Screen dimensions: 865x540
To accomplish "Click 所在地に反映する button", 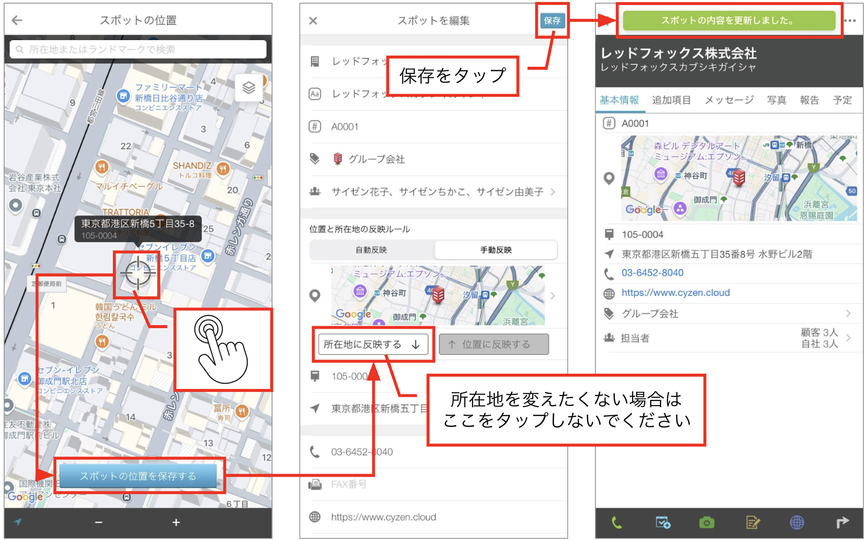I will tap(373, 344).
